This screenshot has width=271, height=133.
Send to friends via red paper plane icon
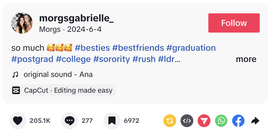point(204,121)
